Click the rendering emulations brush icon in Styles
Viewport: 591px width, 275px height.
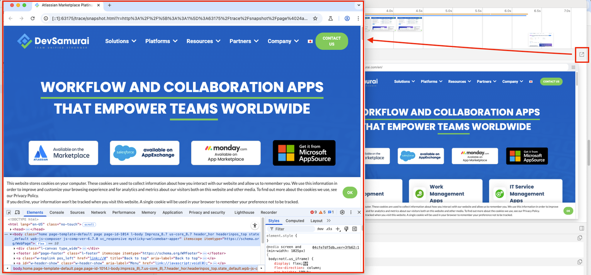coord(346,229)
